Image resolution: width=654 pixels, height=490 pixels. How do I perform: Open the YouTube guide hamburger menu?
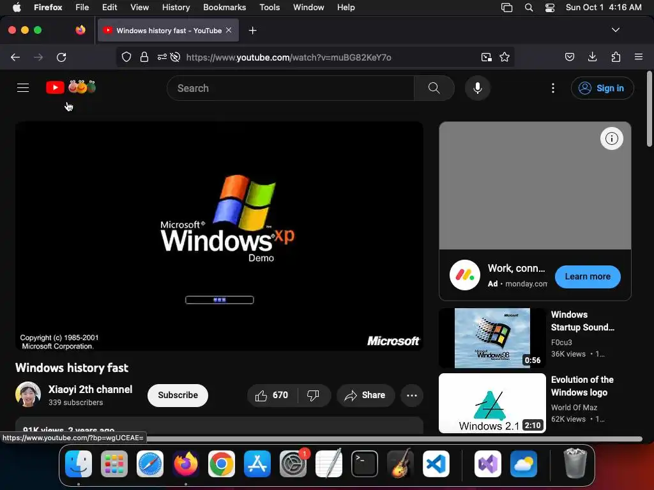tap(23, 88)
